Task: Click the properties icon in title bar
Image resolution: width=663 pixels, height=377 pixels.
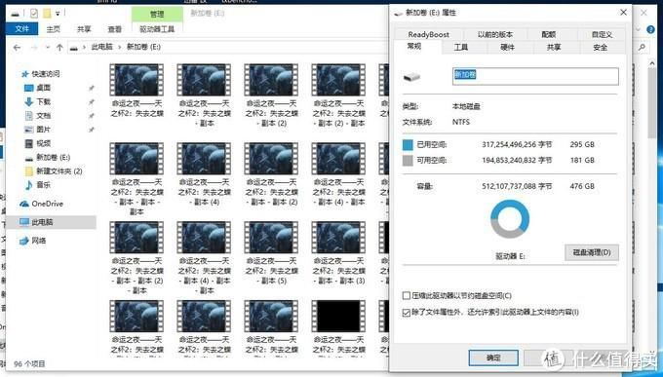Action: [x=34, y=14]
